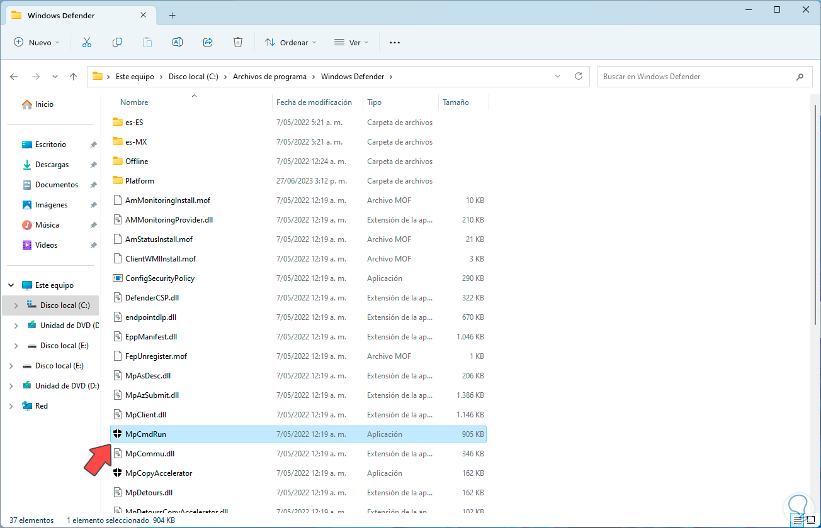Sort by Fecha de modificación column
Screen dimensions: 821x528
tap(314, 102)
